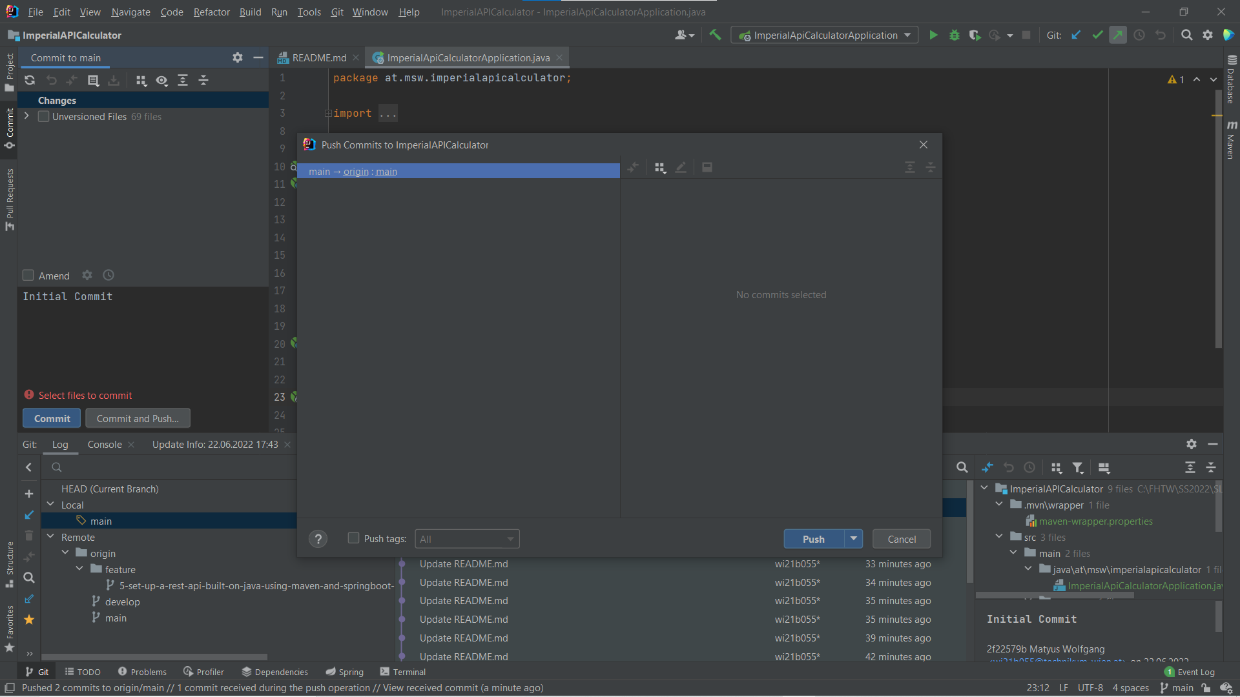
Task: Open Search Everywhere magnifier icon
Action: tap(1186, 35)
